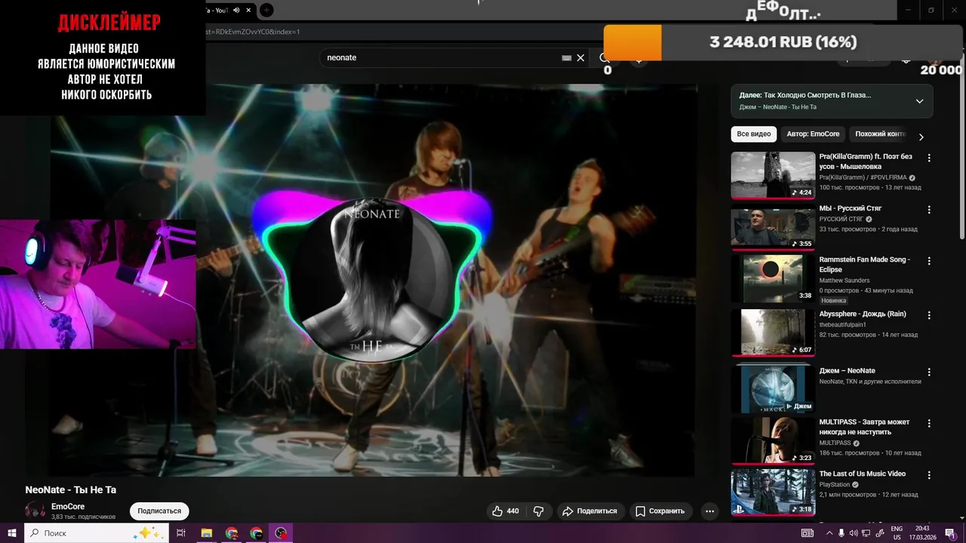The image size is (966, 543).
Task: Open the on-screen keyboard icon in search
Action: (567, 58)
